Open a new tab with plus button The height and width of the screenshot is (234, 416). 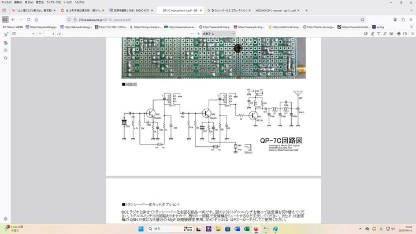(x=306, y=10)
